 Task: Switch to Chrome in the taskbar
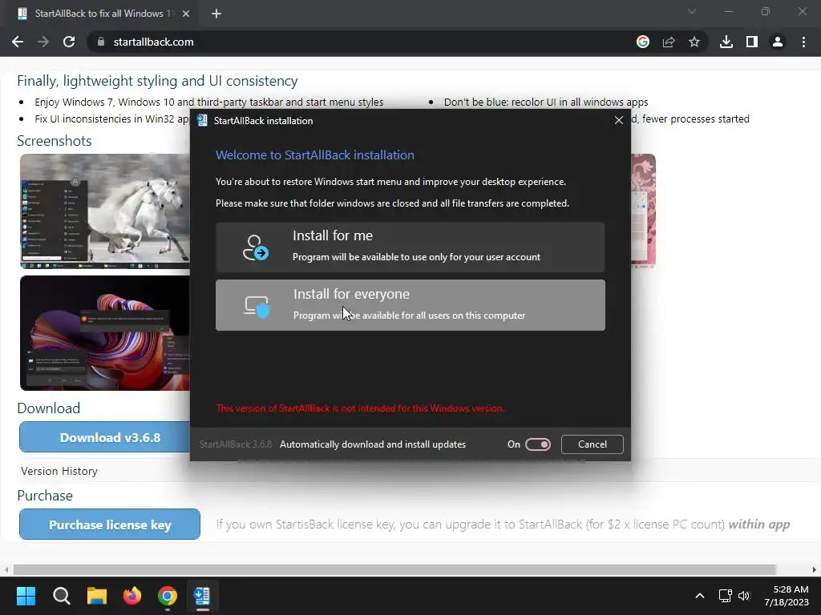pyautogui.click(x=168, y=596)
